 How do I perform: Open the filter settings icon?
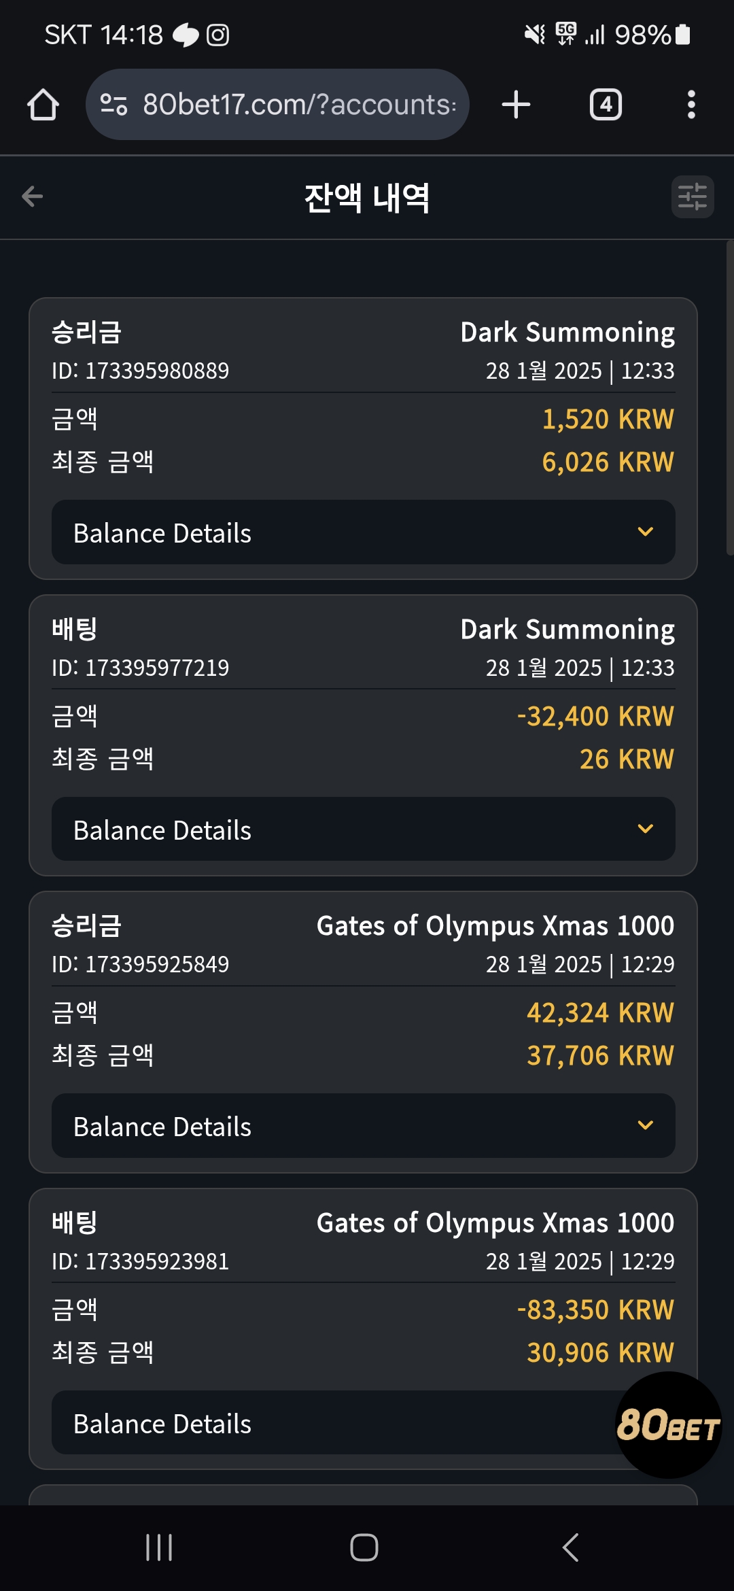(x=693, y=197)
